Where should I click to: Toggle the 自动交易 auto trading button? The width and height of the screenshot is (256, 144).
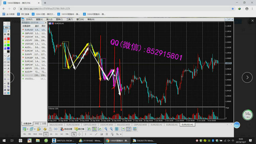[x=67, y=129]
